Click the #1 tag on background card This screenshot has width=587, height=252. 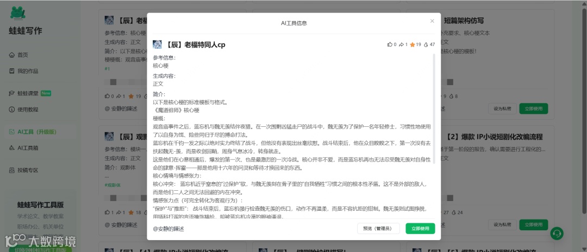click(x=107, y=69)
